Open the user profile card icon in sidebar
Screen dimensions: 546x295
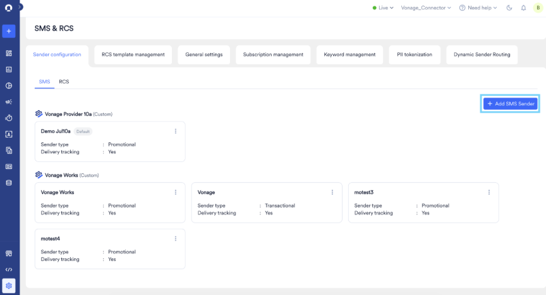coord(9,134)
